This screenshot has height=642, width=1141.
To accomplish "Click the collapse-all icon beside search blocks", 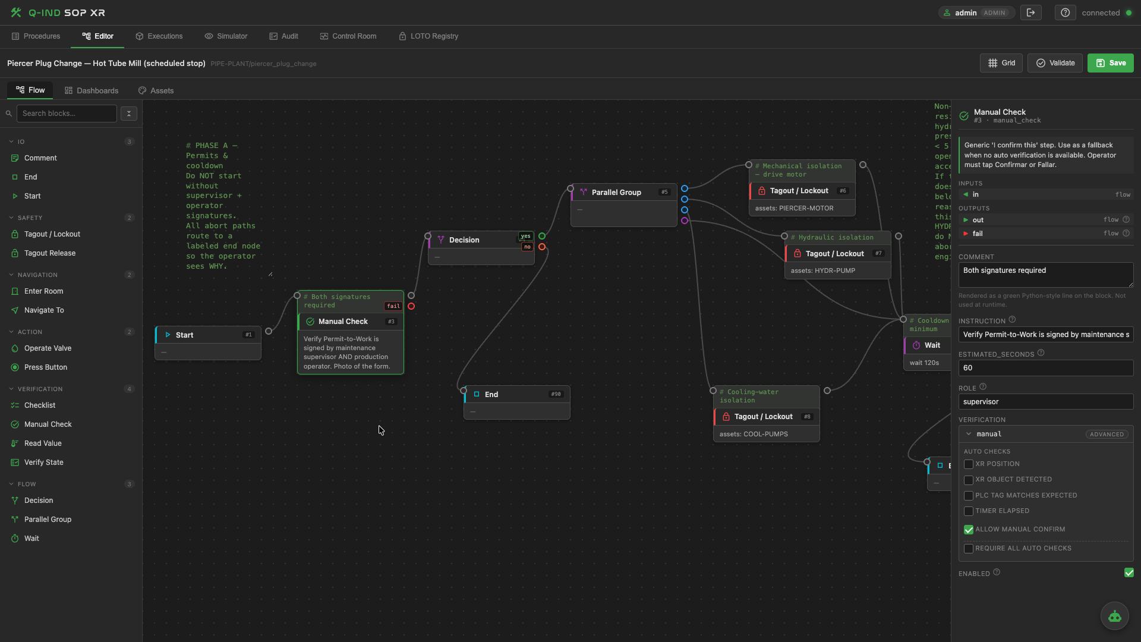I will coord(129,114).
